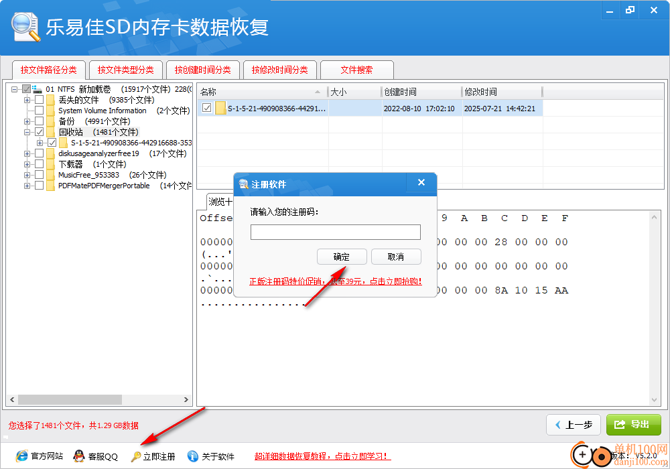Image resolution: width=670 pixels, height=469 pixels.
Task: Switch to 按文件类型分类 tab
Action: coord(126,70)
